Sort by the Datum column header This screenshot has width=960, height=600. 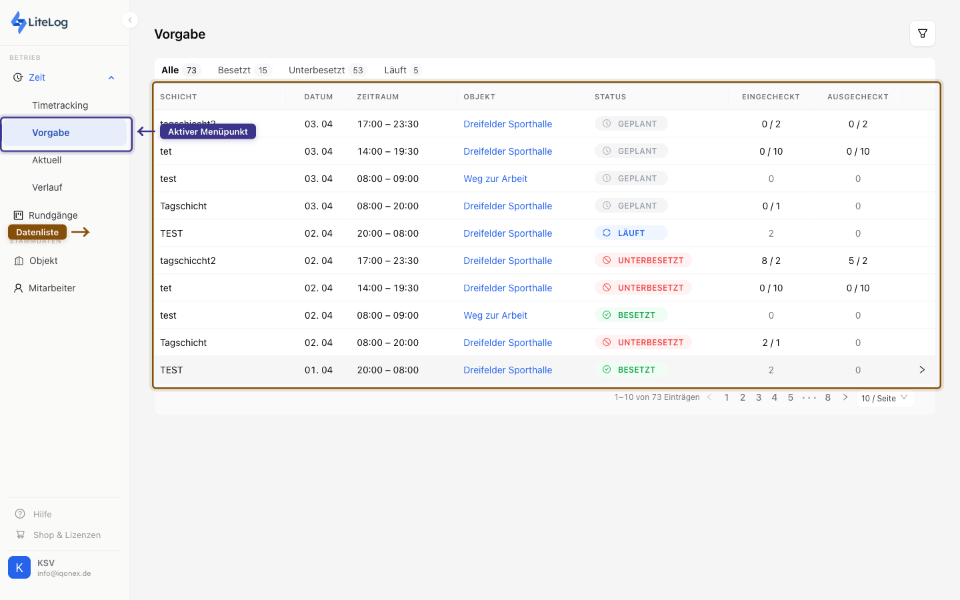(x=318, y=97)
